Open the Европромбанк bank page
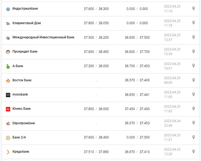The height and width of the screenshot is (161, 201). tap(24, 123)
